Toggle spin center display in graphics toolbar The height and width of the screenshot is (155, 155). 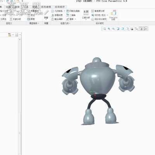(146, 29)
